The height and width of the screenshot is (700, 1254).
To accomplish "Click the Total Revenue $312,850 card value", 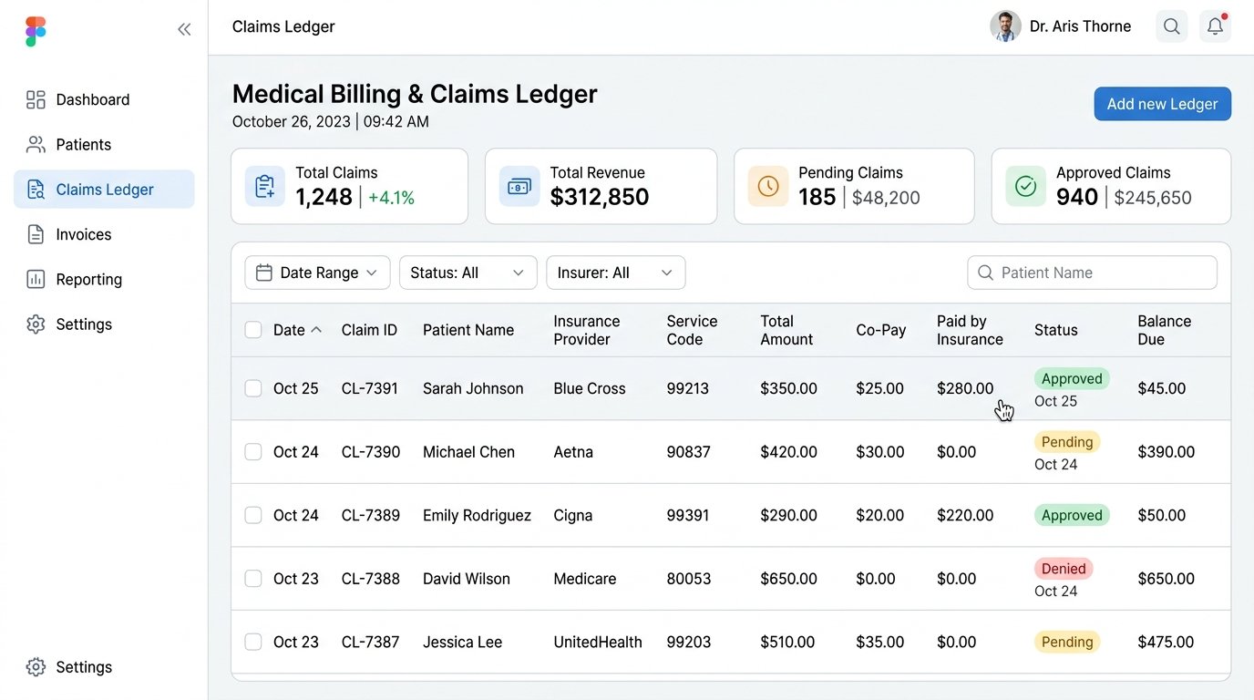I will 600,197.
